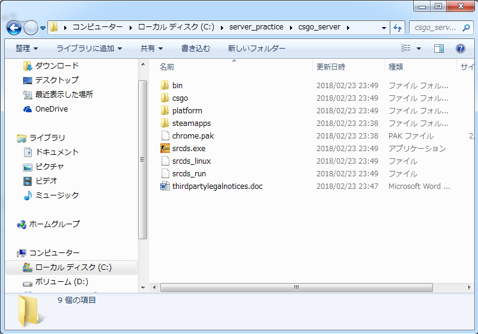478x334 pixels.
Task: Select server_practice breadcrumb segment
Action: pos(256,27)
